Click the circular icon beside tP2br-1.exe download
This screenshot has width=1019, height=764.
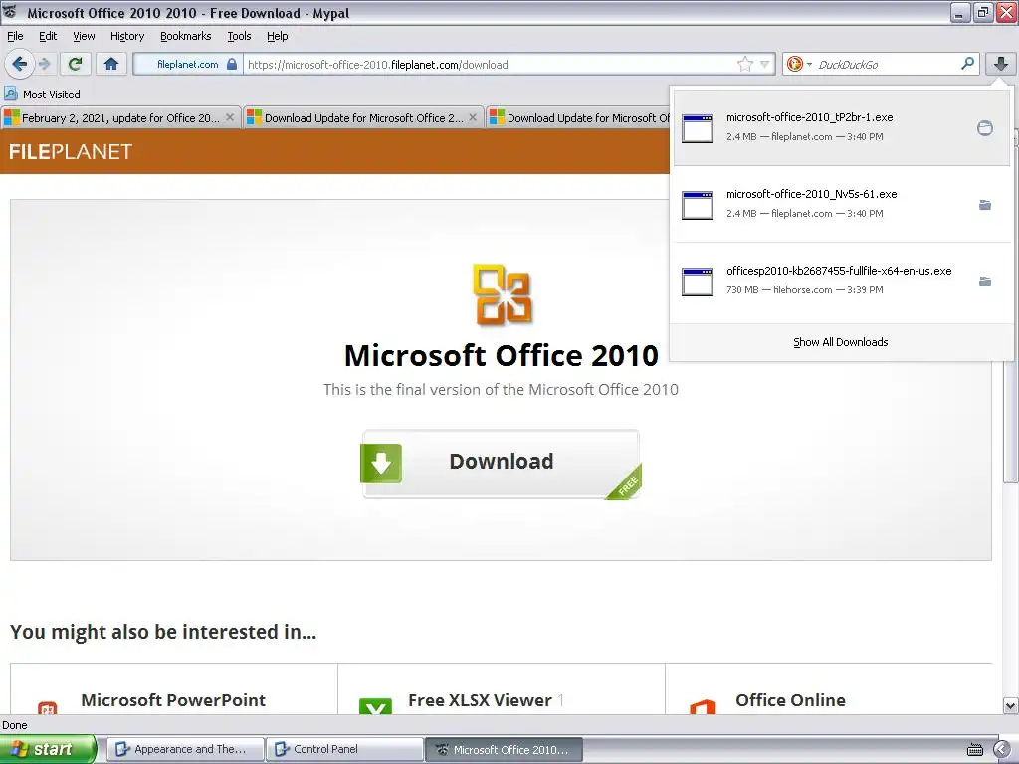(x=984, y=128)
